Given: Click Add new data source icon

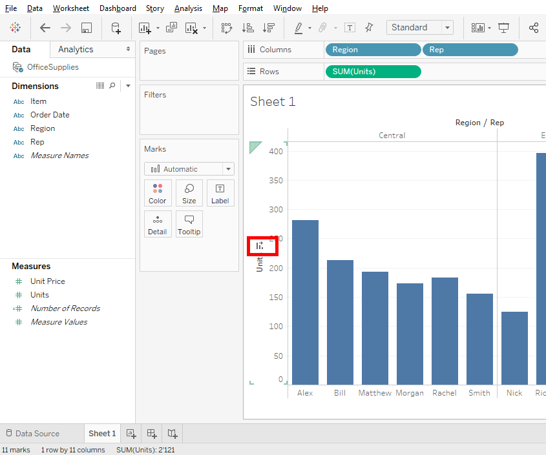Looking at the screenshot, I should 116,28.
